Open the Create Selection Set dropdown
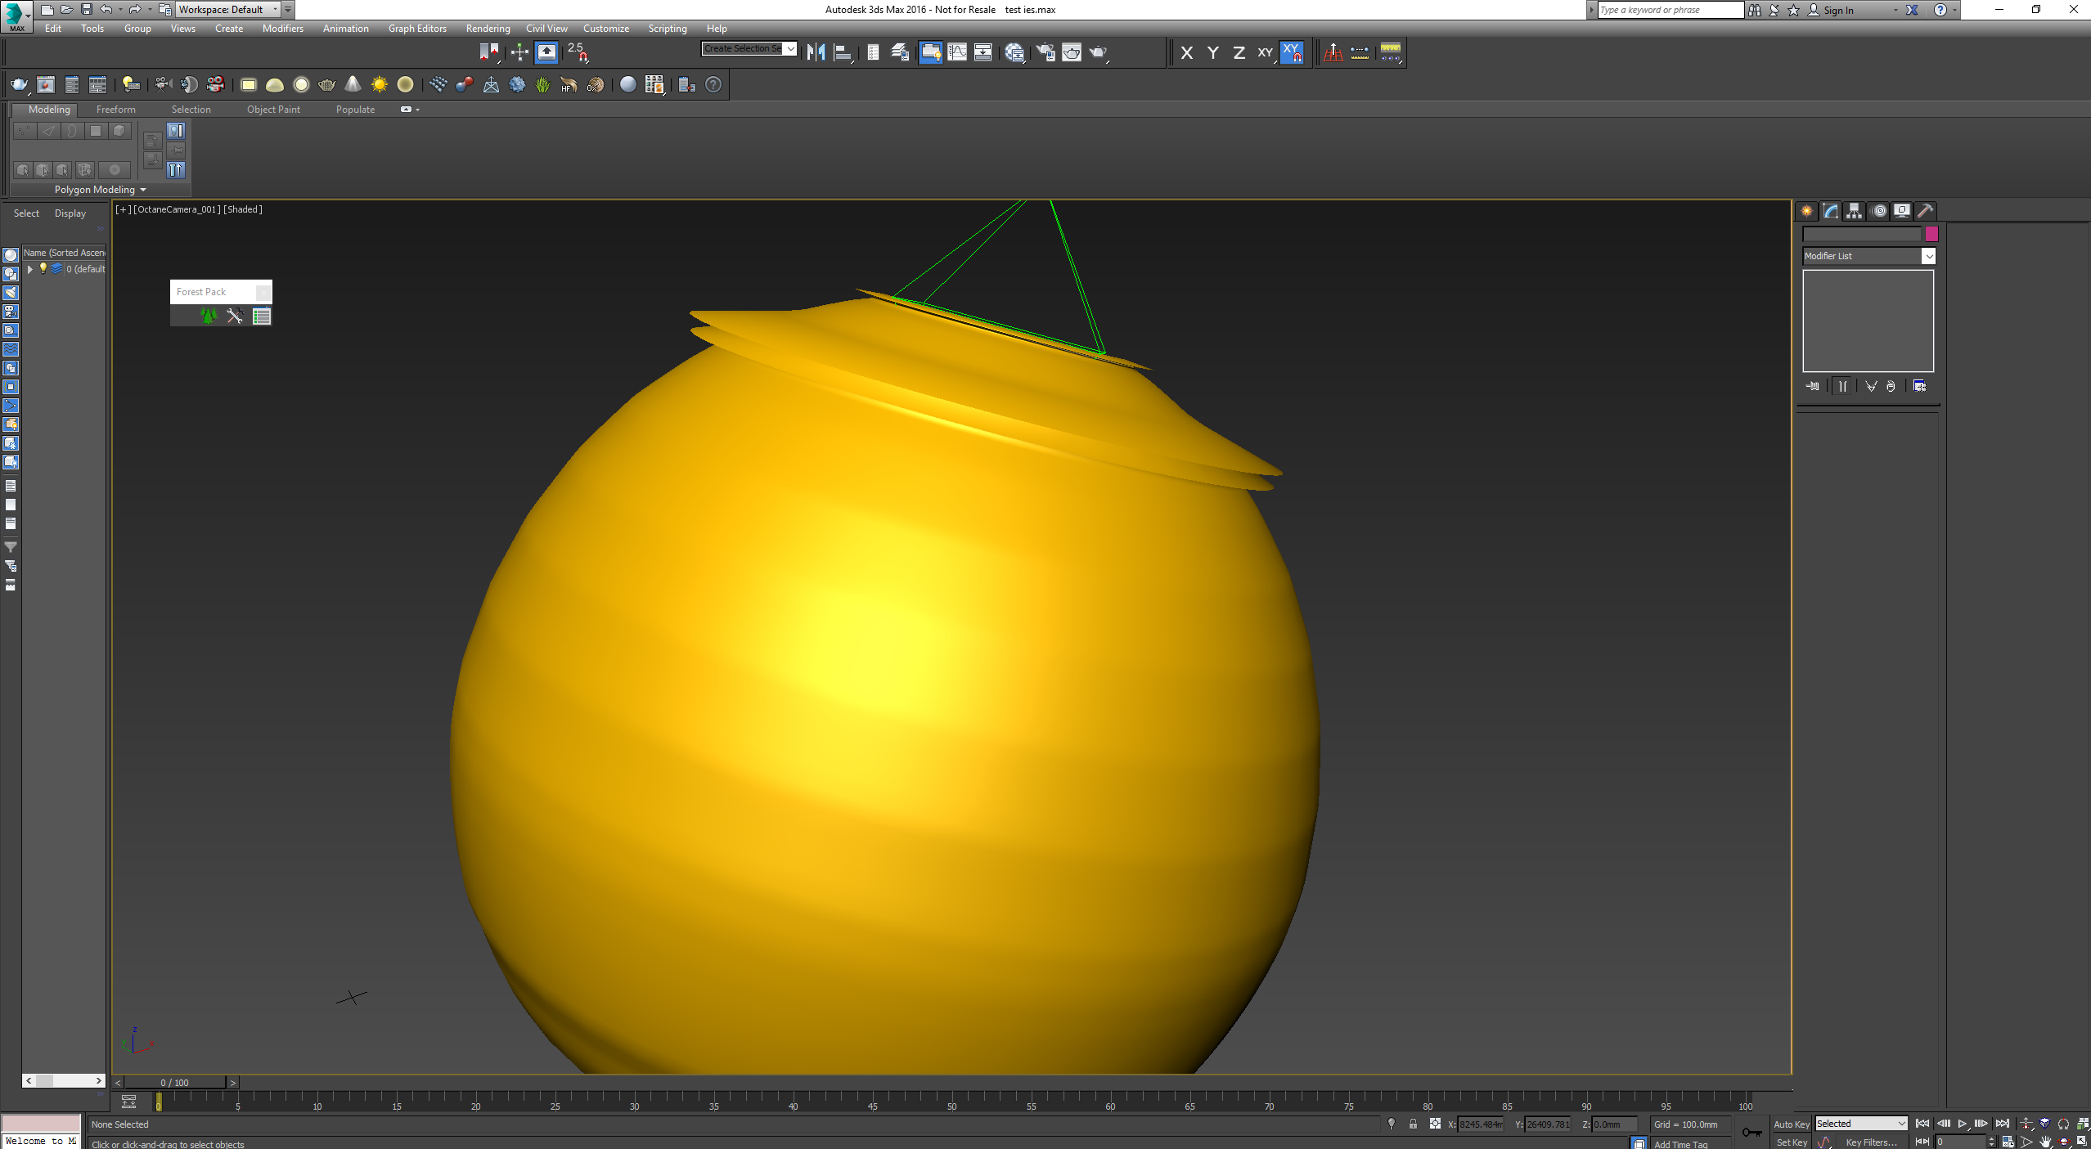Screen dimensions: 2091x1149 790,48
